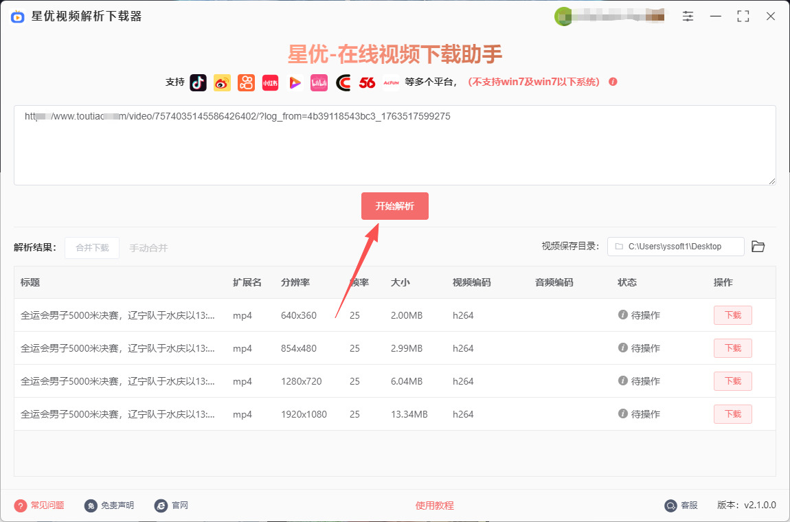Image resolution: width=790 pixels, height=522 pixels.
Task: Click the green user avatar
Action: (x=563, y=16)
